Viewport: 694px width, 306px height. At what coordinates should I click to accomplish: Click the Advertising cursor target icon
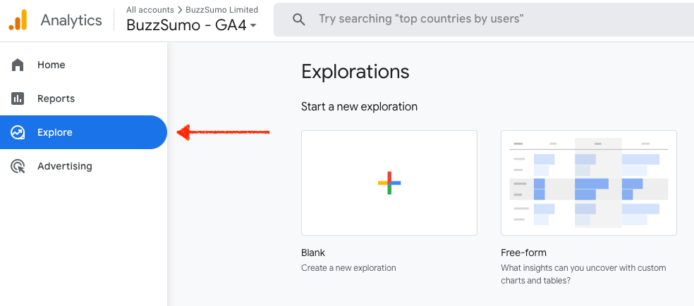tap(18, 166)
